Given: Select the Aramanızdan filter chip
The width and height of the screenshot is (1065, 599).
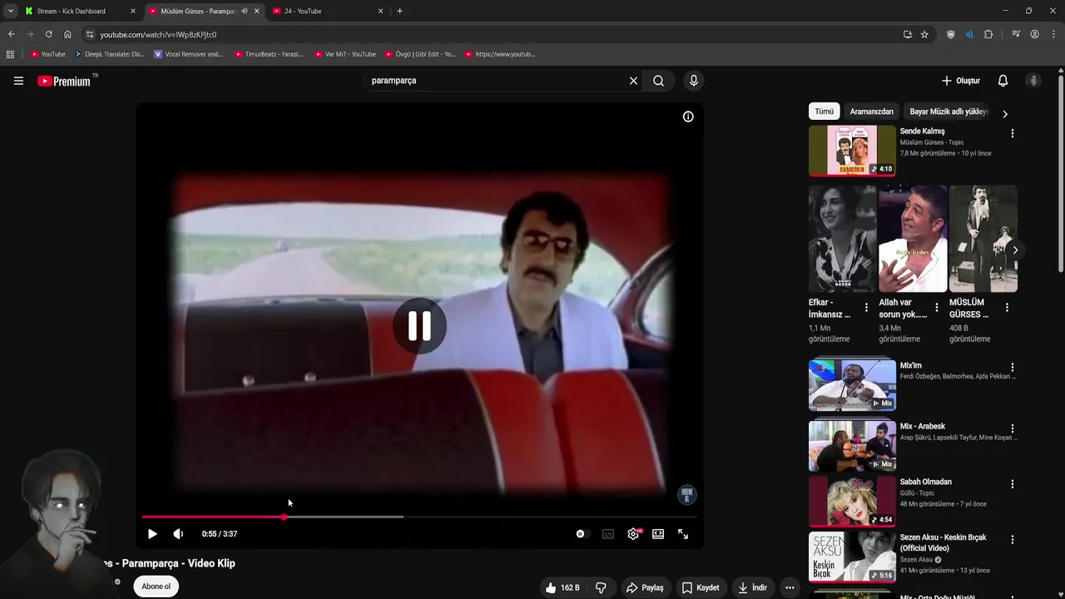Looking at the screenshot, I should [x=871, y=111].
